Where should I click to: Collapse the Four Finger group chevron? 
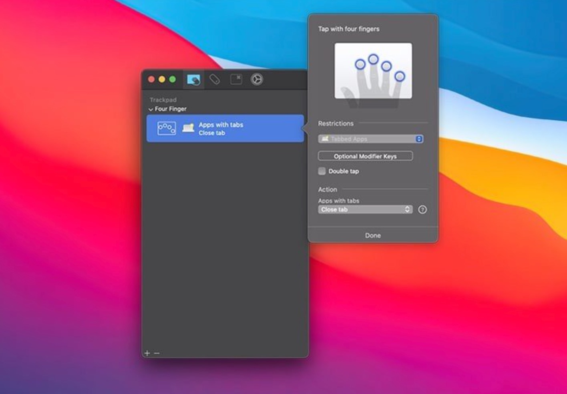click(x=151, y=109)
